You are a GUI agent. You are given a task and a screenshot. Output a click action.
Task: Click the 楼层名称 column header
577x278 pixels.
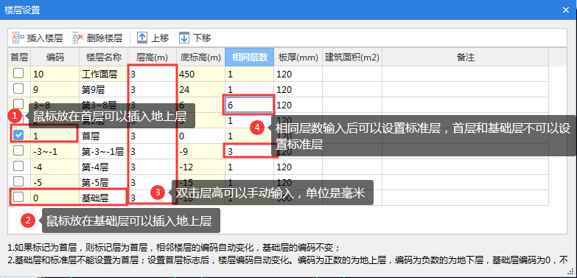tap(103, 57)
